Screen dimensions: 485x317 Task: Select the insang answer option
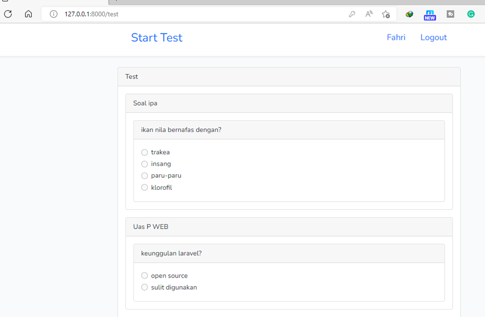144,163
